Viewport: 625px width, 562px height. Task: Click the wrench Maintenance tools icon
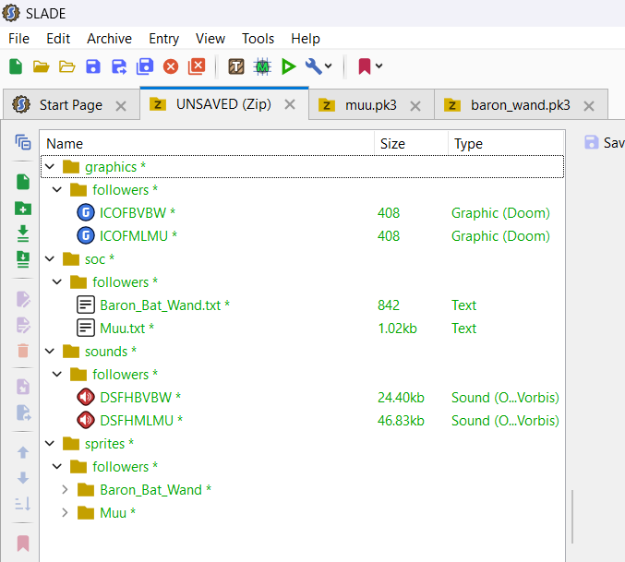313,66
